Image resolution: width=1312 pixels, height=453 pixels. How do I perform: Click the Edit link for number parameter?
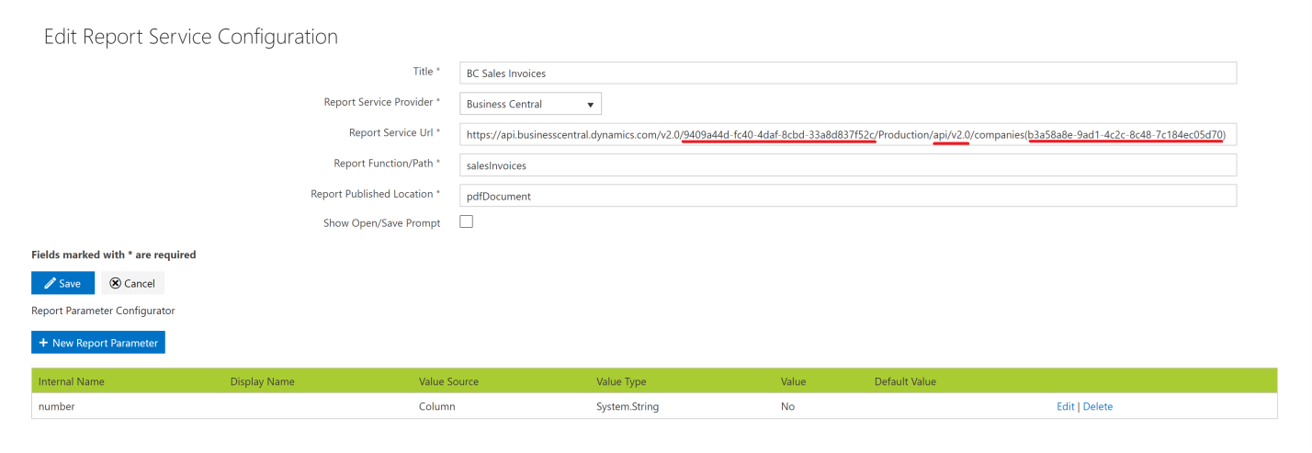1065,406
